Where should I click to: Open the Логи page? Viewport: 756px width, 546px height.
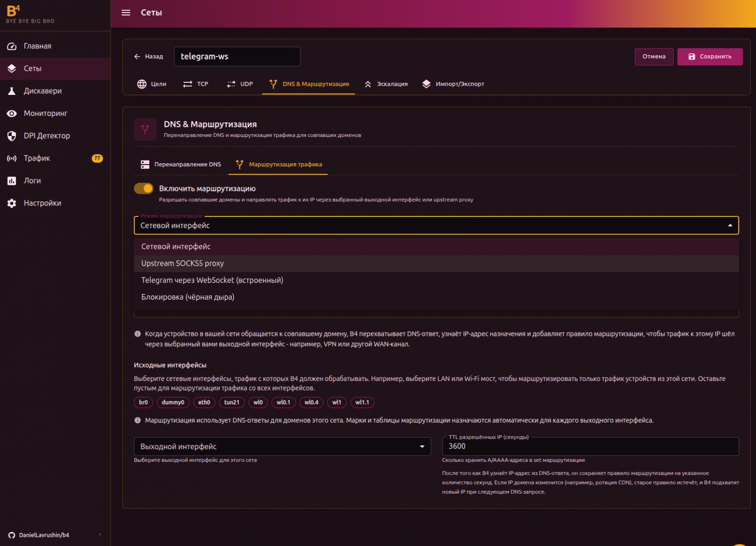coord(55,181)
